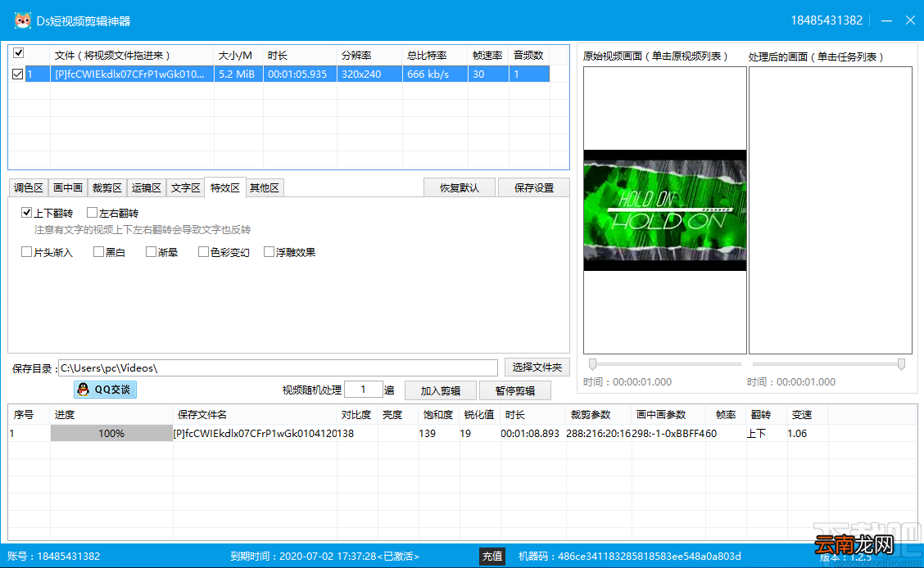Enable the 渐晕 checkbox

coord(151,252)
